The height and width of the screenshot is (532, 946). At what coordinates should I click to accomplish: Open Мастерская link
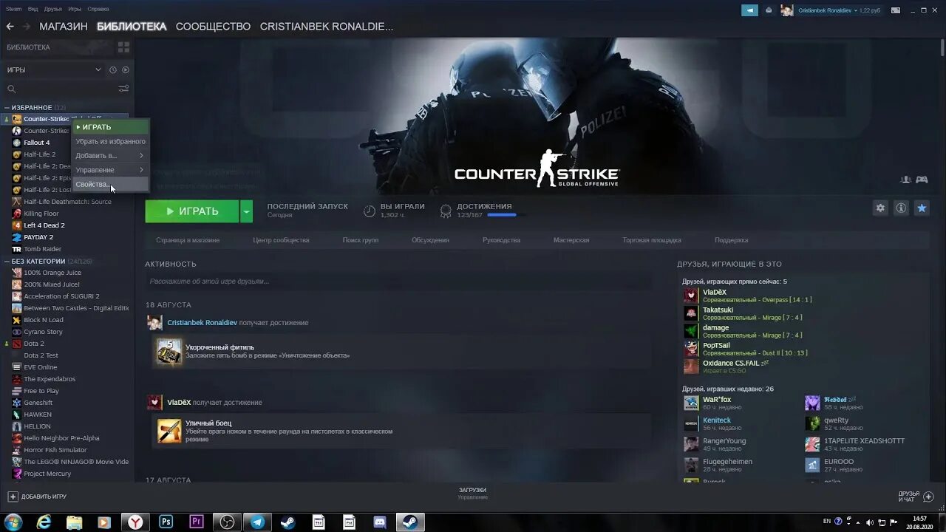tap(571, 240)
